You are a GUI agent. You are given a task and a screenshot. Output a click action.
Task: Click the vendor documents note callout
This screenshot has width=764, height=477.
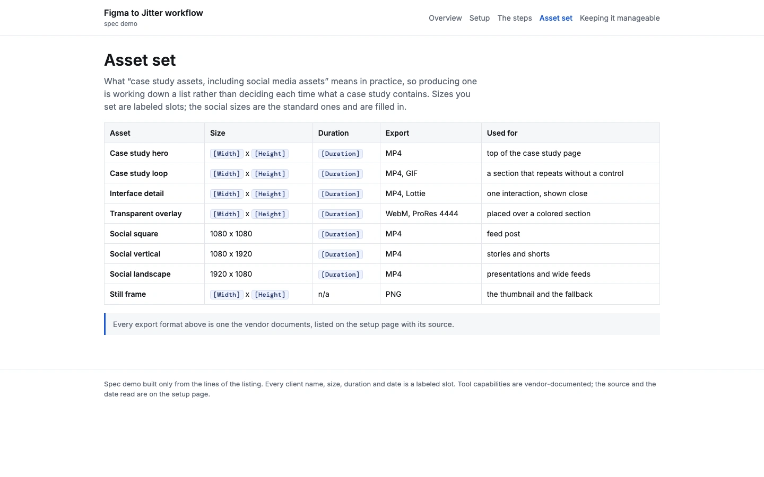(x=382, y=324)
